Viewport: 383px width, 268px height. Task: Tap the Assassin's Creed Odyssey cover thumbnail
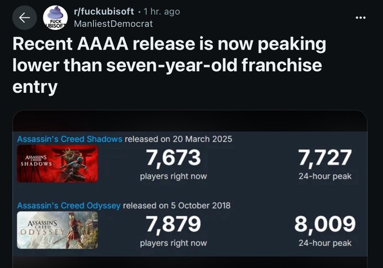pyautogui.click(x=57, y=230)
